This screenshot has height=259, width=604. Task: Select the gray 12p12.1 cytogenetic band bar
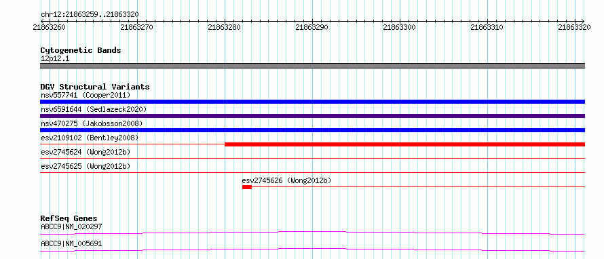point(312,66)
